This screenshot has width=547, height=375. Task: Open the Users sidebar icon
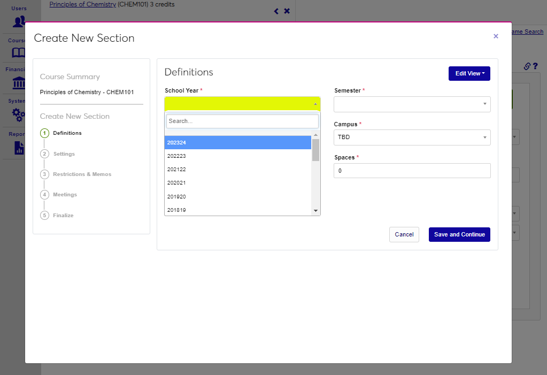(x=19, y=21)
